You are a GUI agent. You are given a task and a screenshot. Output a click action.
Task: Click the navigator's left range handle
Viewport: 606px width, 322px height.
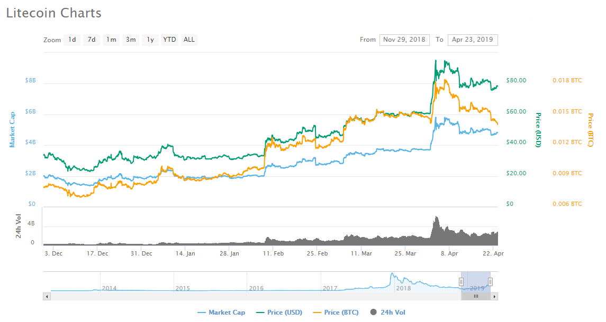(461, 282)
